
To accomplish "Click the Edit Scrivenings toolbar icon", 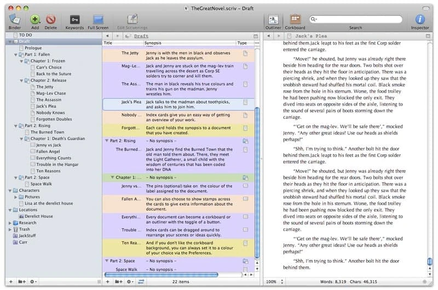I will [x=132, y=20].
